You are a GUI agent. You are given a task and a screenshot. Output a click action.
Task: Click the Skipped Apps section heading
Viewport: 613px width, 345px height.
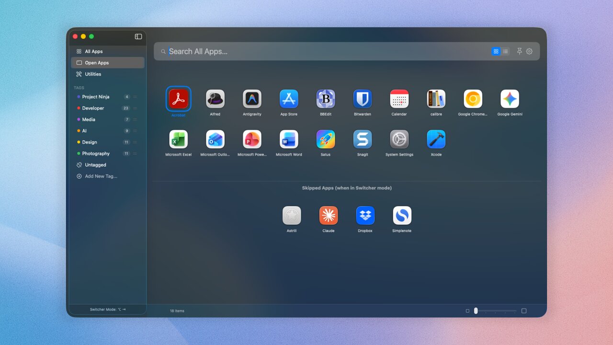[x=347, y=188]
